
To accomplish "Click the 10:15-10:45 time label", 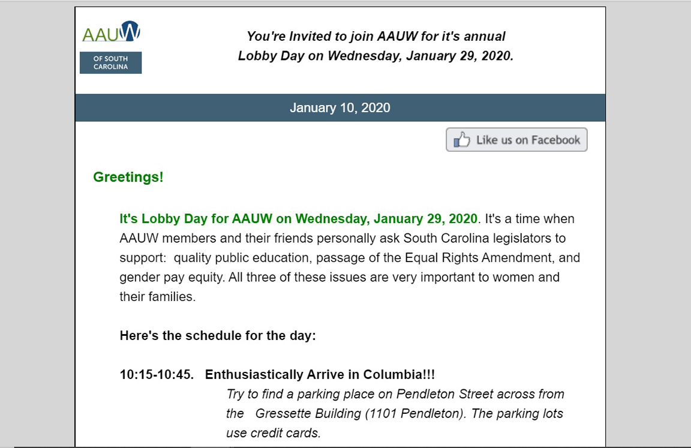I will pyautogui.click(x=157, y=374).
